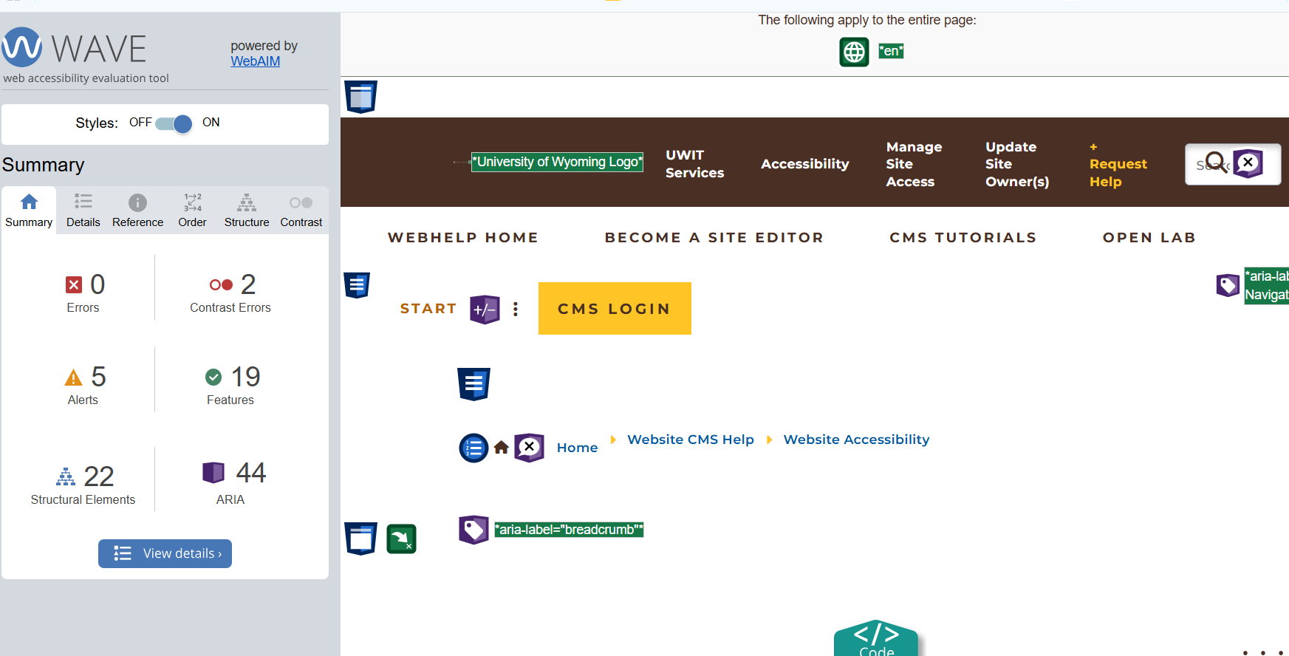Click the navigation icon above the breadcrumb
The width and height of the screenshot is (1289, 656).
473,384
